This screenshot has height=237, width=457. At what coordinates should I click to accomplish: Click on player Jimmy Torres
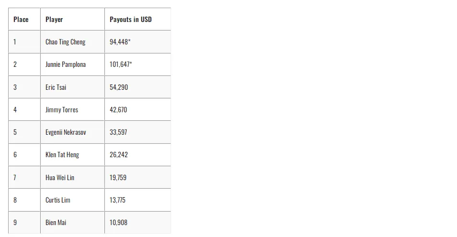[62, 110]
